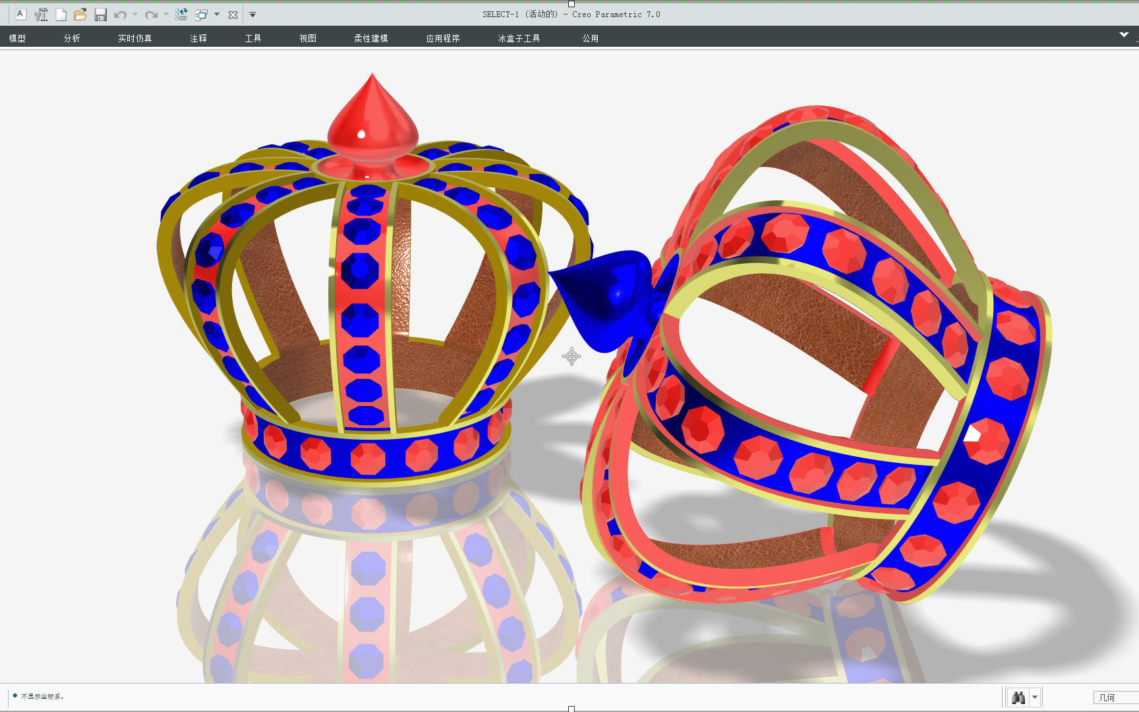Click the New file icon
This screenshot has width=1139, height=712.
(61, 15)
